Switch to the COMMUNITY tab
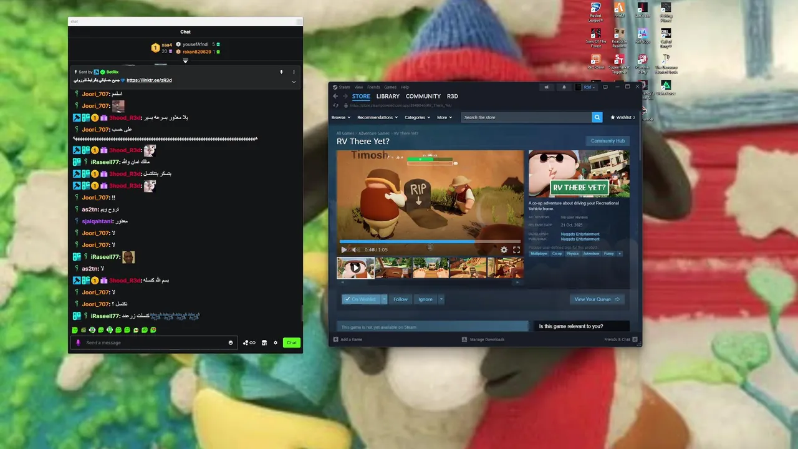 coord(423,96)
